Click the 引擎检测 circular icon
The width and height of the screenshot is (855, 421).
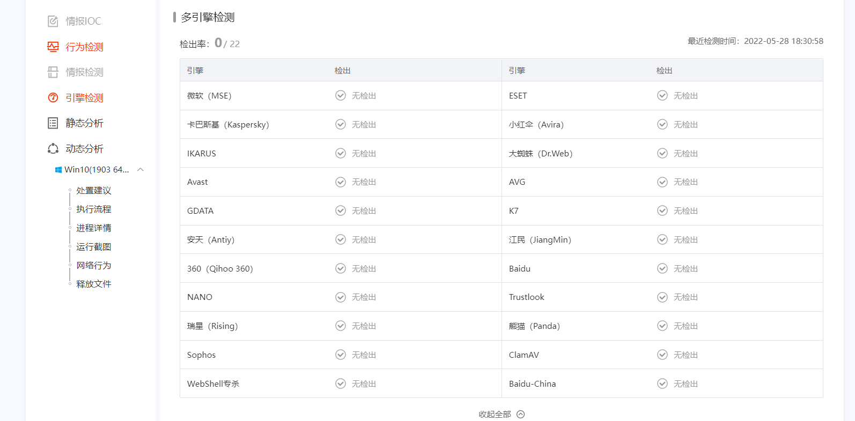[53, 97]
